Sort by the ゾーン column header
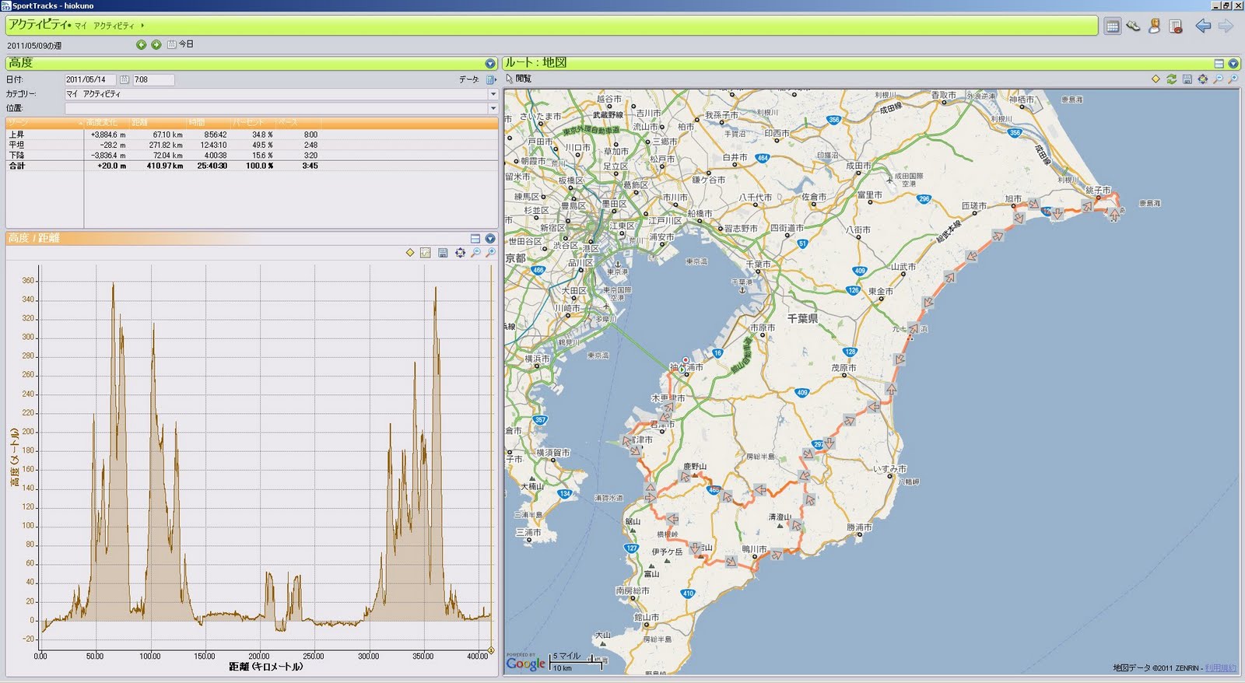Image resolution: width=1245 pixels, height=683 pixels. (x=44, y=123)
